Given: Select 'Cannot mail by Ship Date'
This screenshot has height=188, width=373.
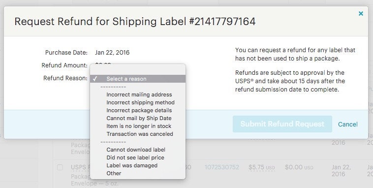Looking at the screenshot, I should click(x=138, y=118).
